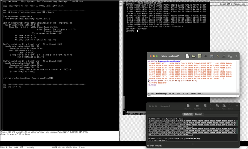Click the new file icon in slime-repl toolbar
This screenshot has height=149, width=248.
[x=187, y=56]
